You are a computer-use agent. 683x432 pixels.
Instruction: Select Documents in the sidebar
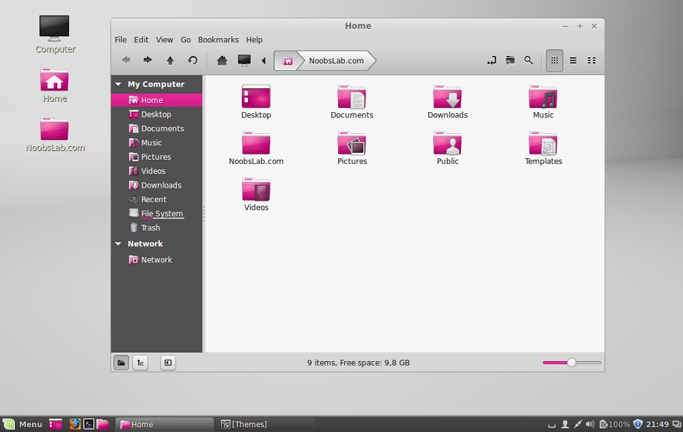(157, 128)
